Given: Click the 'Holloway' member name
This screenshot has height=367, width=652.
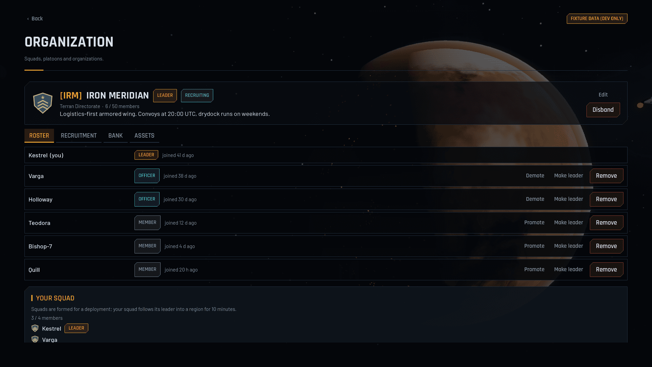Looking at the screenshot, I should [x=40, y=199].
